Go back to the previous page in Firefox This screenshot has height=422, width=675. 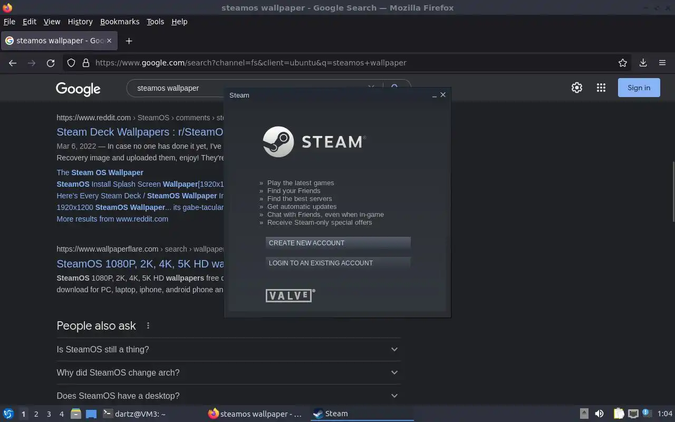(x=13, y=63)
